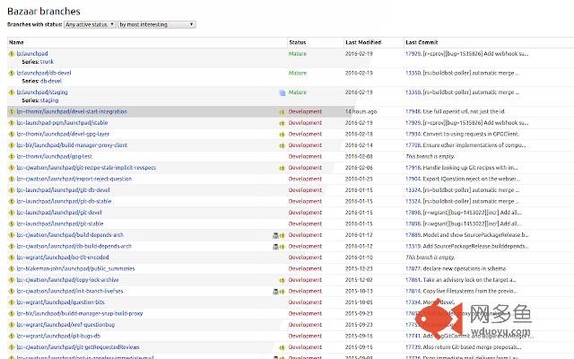Click the document icon in the staging row
The image size is (574, 359).
click(283, 92)
